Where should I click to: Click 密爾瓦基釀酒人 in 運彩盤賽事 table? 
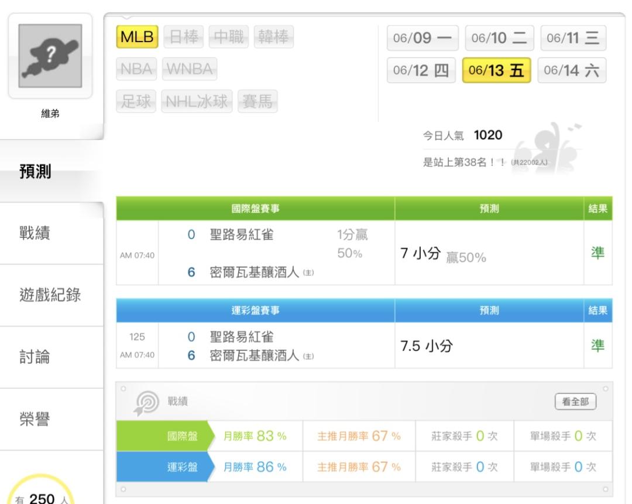(255, 356)
